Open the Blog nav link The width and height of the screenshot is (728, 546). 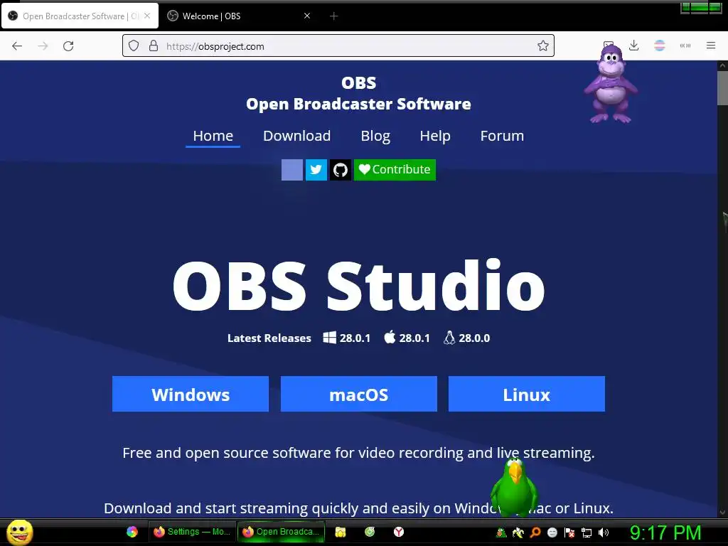pos(375,136)
